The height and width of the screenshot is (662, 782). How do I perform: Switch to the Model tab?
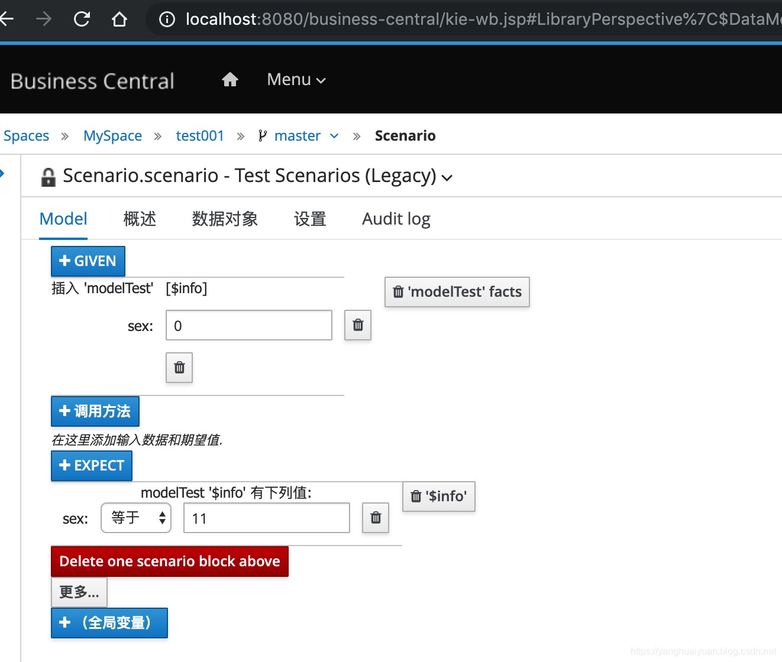[x=63, y=219]
